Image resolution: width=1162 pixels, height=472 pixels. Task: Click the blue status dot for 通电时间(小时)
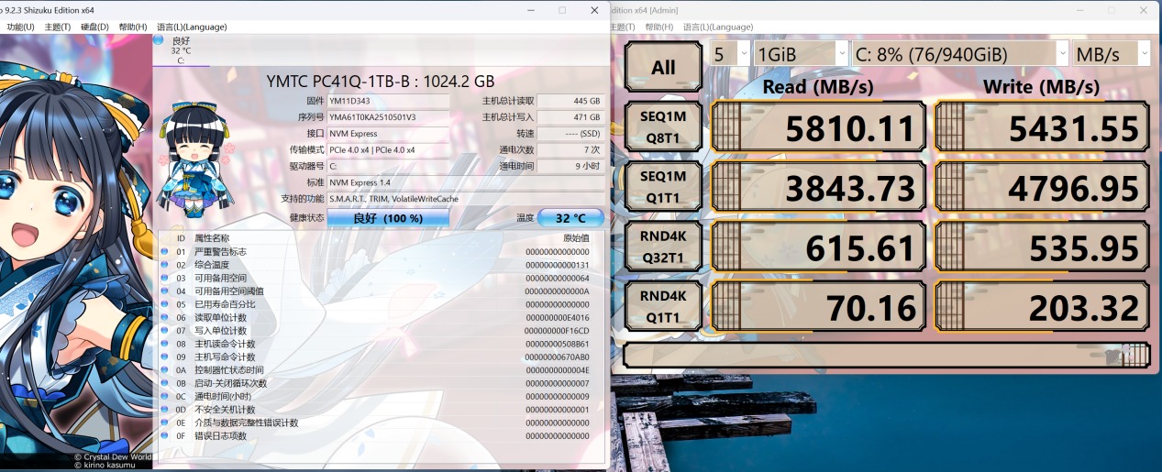[165, 397]
